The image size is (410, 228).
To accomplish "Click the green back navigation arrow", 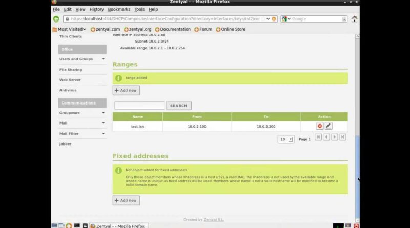I will coord(56,19).
